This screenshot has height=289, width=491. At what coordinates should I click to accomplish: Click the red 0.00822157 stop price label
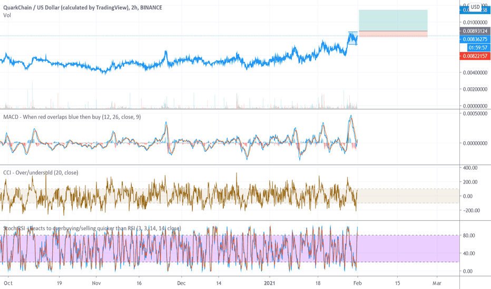pos(475,56)
